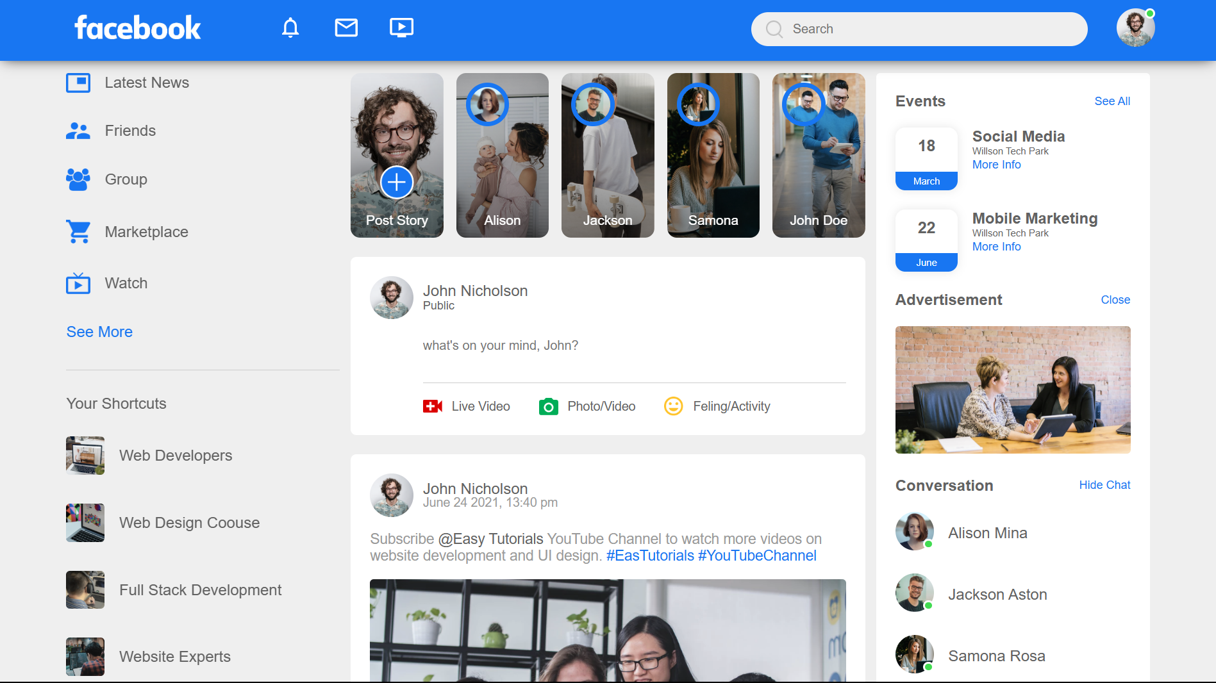Click the Photo/Video camera icon
This screenshot has width=1216, height=683.
548,406
